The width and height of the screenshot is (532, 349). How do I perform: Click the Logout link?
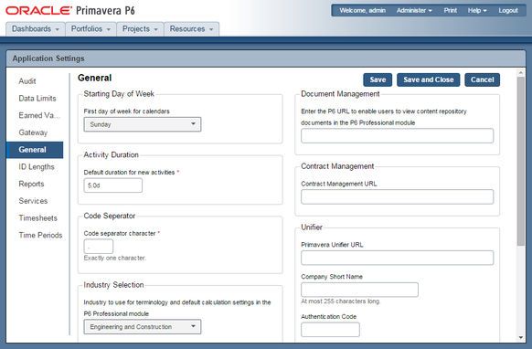[x=508, y=11]
